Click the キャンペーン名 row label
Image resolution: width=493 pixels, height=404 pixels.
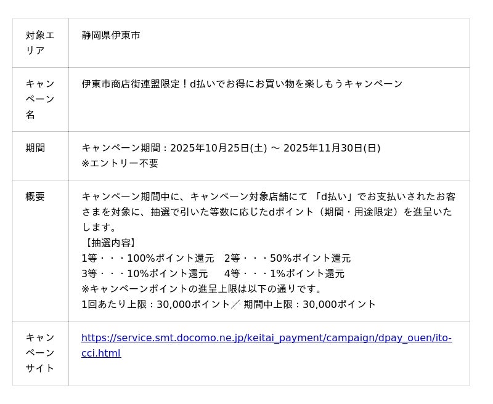tap(40, 99)
